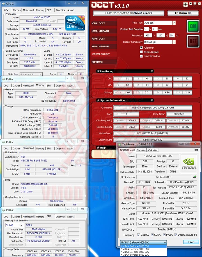The image size is (202, 257).
Task: Click the System Information star icon
Action: coord(98,100)
